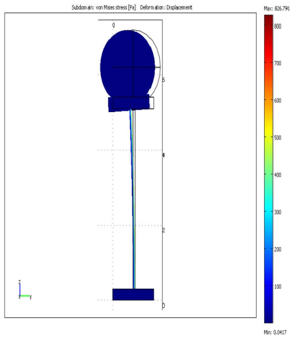The image size is (294, 337).
Task: Click the top axis label '0' above the sphere
Action: click(113, 25)
